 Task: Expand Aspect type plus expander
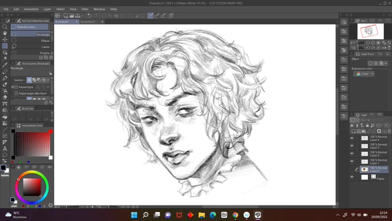pos(13,87)
